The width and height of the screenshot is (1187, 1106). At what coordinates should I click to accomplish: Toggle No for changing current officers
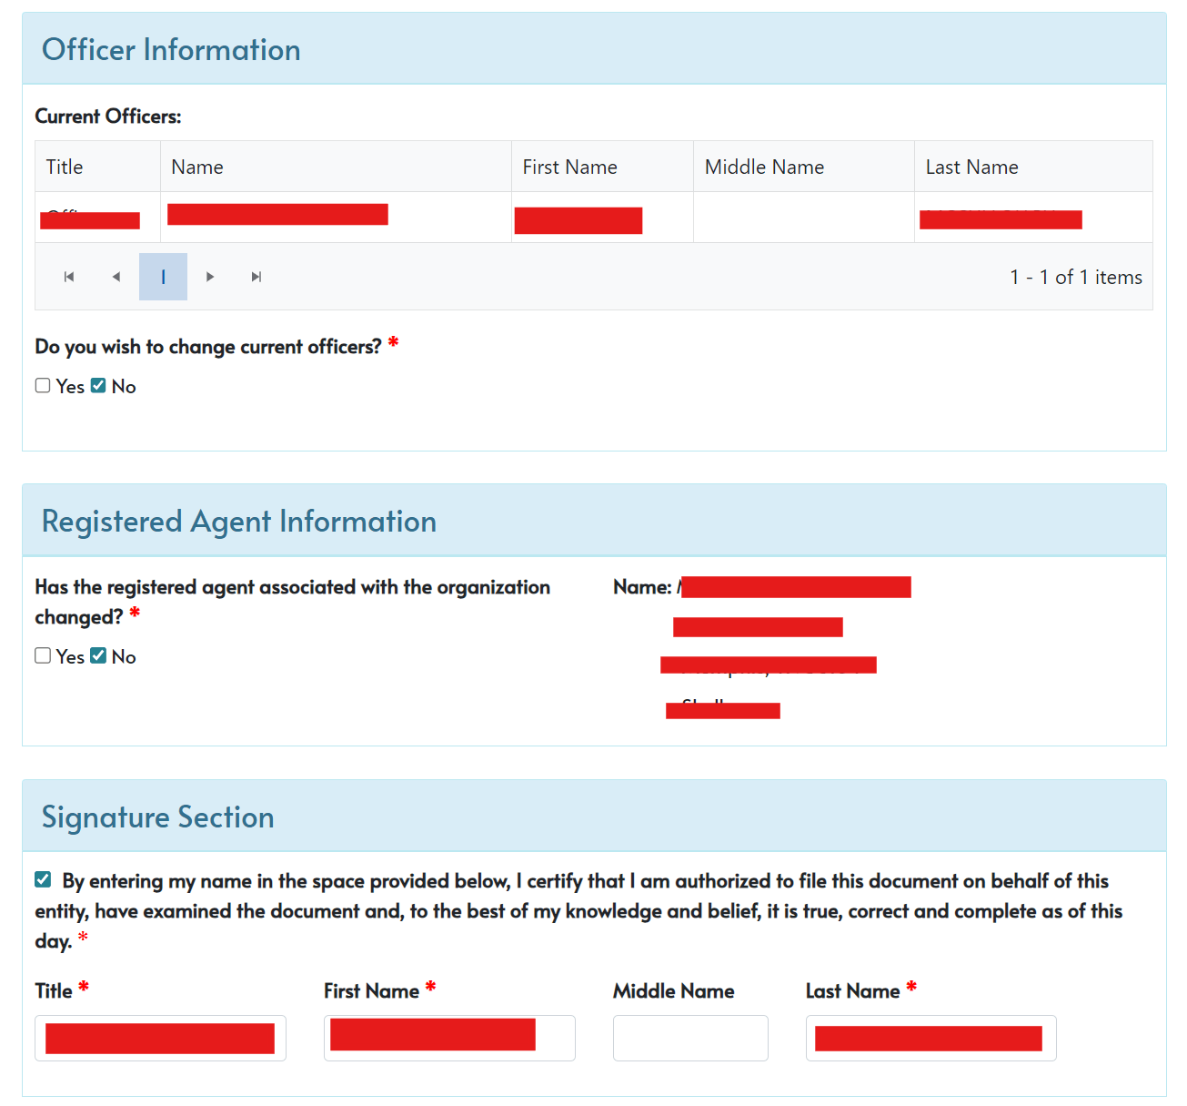pos(98,385)
